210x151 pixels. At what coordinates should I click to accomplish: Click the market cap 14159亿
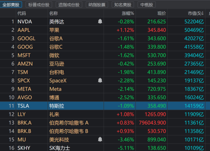click(x=194, y=106)
